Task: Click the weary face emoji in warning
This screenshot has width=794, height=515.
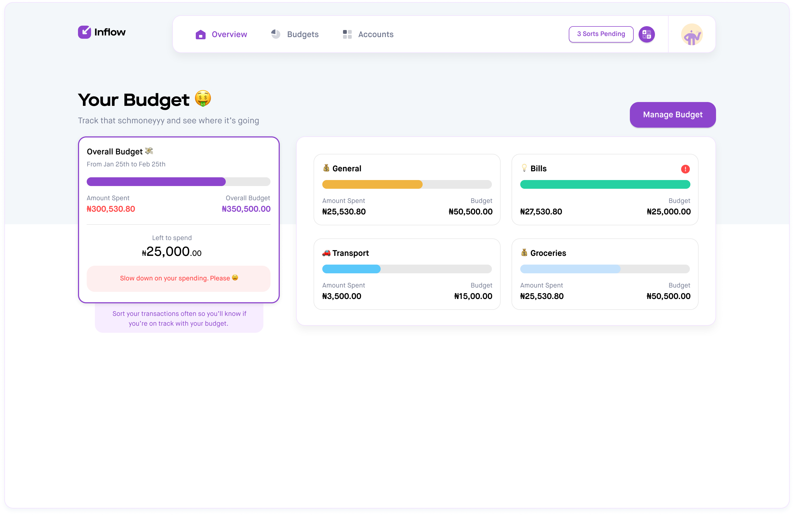Action: click(235, 278)
